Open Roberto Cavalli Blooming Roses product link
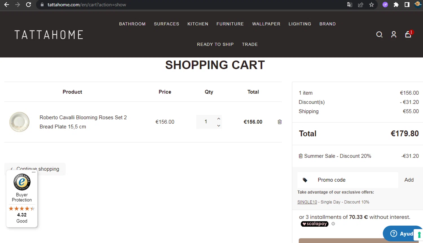Screen dimensions: 423x243 click(x=83, y=122)
